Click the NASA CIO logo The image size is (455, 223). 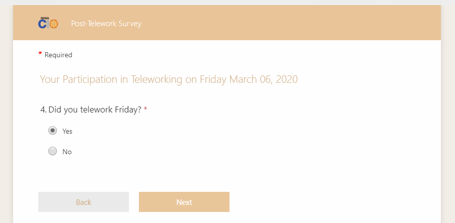pos(48,23)
